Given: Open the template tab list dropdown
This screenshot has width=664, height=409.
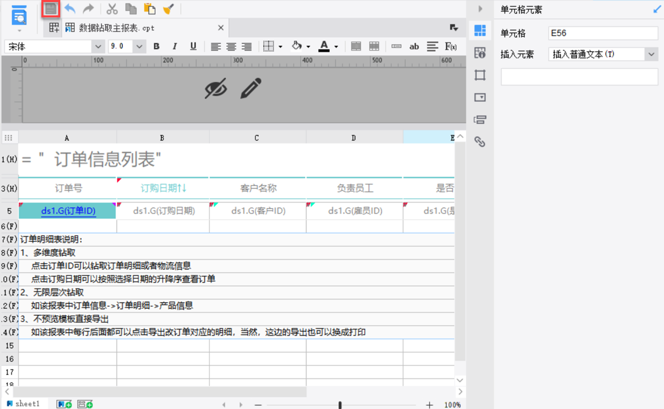Looking at the screenshot, I should tap(454, 28).
